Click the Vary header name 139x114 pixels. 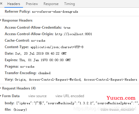click(x=9, y=79)
